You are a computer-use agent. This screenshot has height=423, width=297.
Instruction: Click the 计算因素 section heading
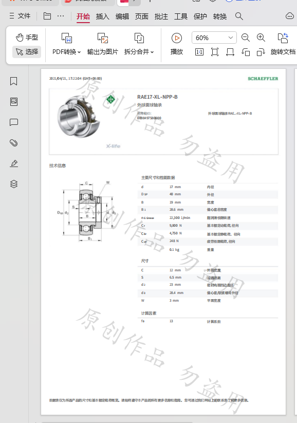[x=148, y=313]
